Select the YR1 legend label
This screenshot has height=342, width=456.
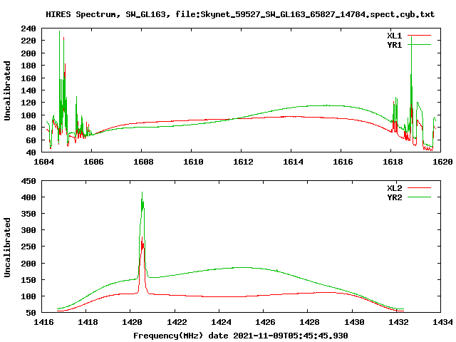pos(394,45)
